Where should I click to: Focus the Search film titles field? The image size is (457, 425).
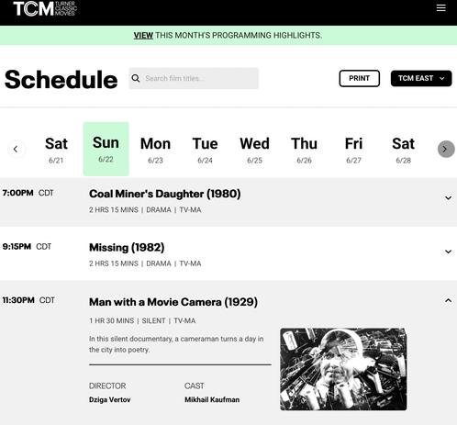(x=194, y=78)
